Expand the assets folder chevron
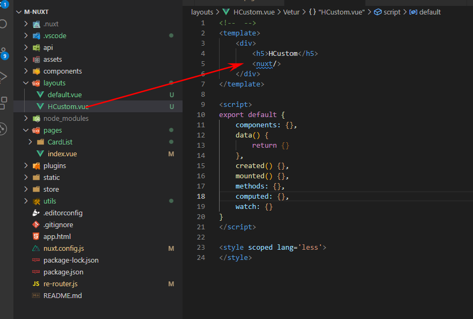Image resolution: width=473 pixels, height=319 pixels. pos(26,59)
